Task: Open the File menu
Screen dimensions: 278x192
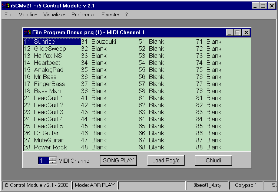Action: 8,15
